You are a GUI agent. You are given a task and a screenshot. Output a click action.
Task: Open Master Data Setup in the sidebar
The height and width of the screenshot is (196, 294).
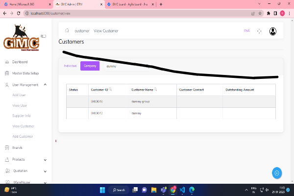25,73
